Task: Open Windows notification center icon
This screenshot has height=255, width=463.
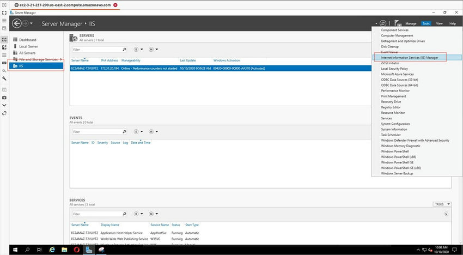Action: tap(455, 250)
